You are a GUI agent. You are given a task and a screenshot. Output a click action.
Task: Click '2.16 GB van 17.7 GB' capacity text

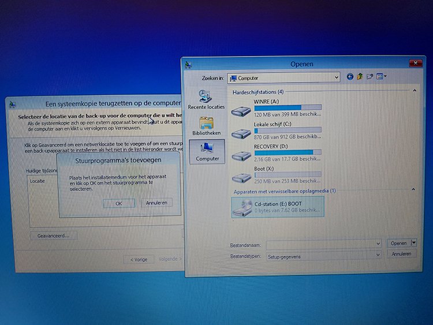[288, 159]
